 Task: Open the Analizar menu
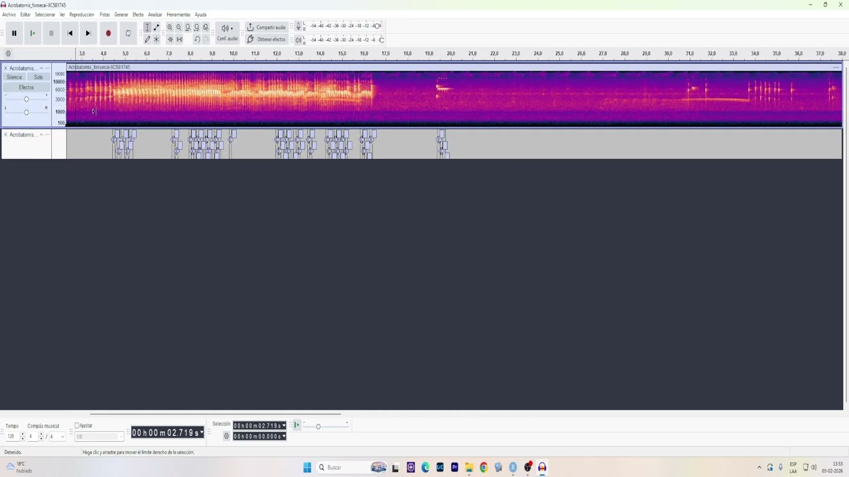155,15
